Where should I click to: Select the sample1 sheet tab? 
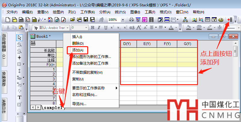[x=53, y=108]
